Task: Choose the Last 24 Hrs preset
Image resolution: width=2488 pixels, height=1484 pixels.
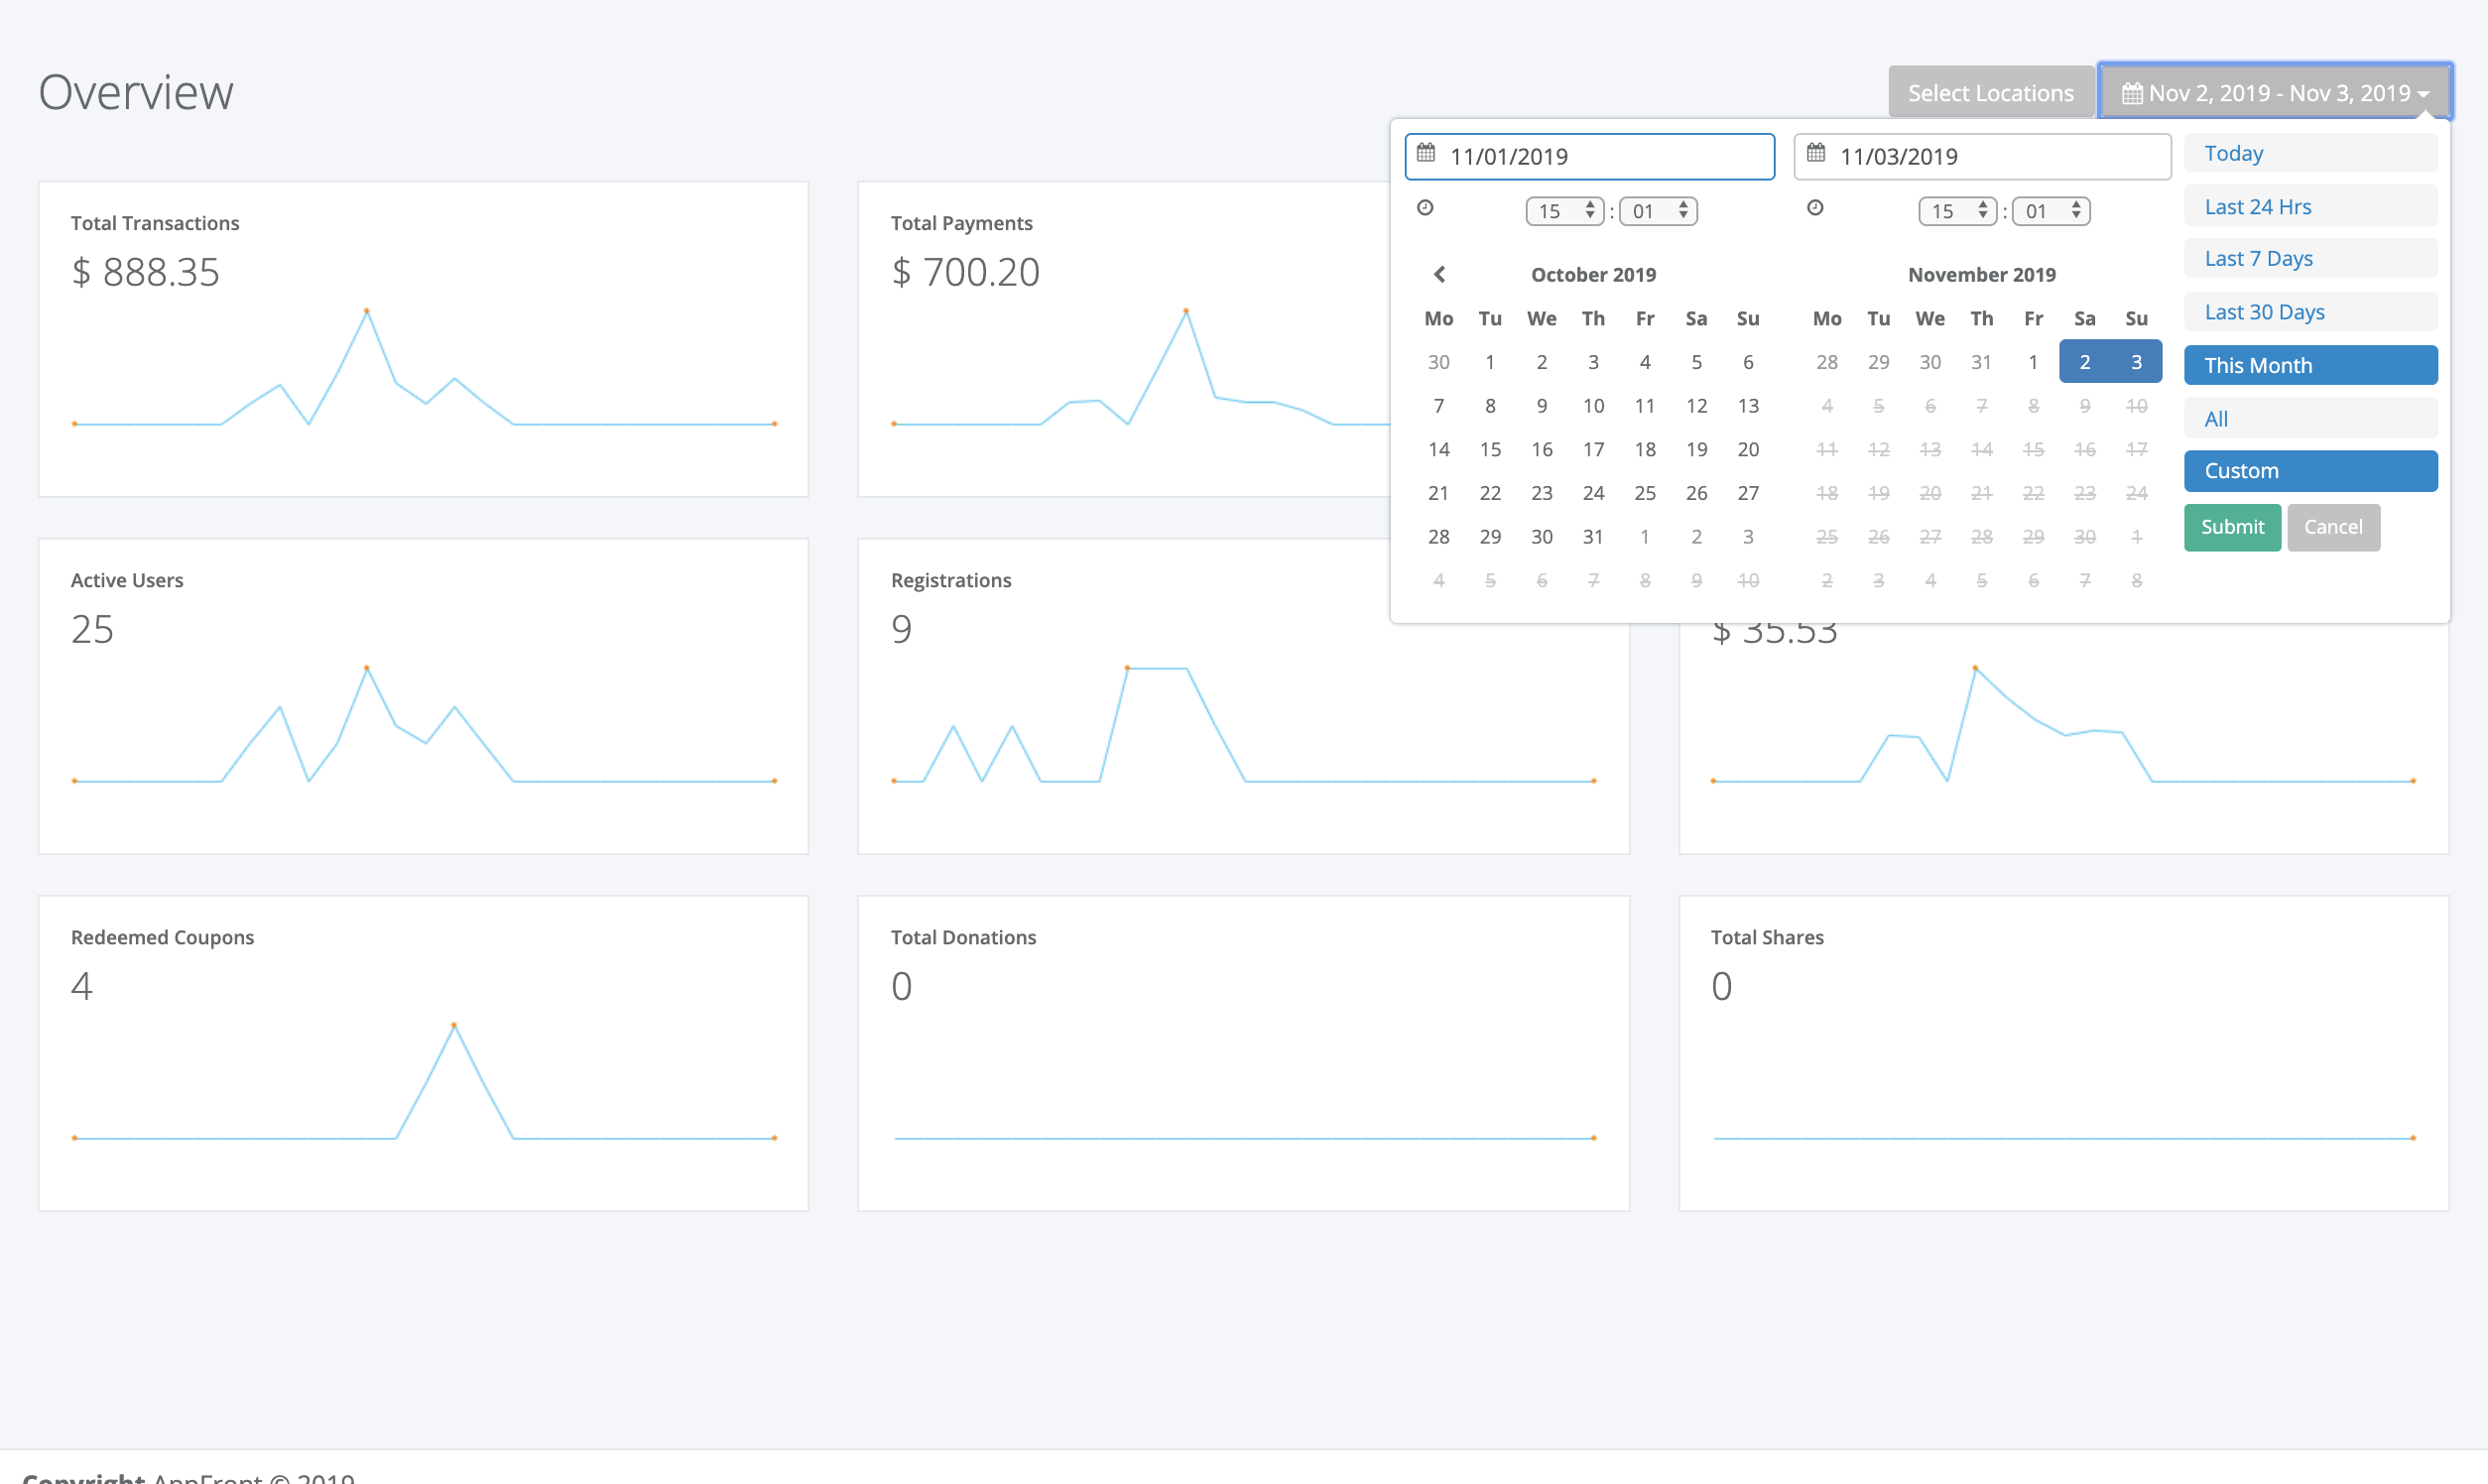Action: [x=2310, y=206]
